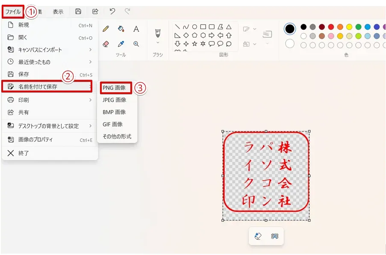Choose 印刷 from the file menu
Viewport: 386px width, 255px height.
pyautogui.click(x=26, y=100)
